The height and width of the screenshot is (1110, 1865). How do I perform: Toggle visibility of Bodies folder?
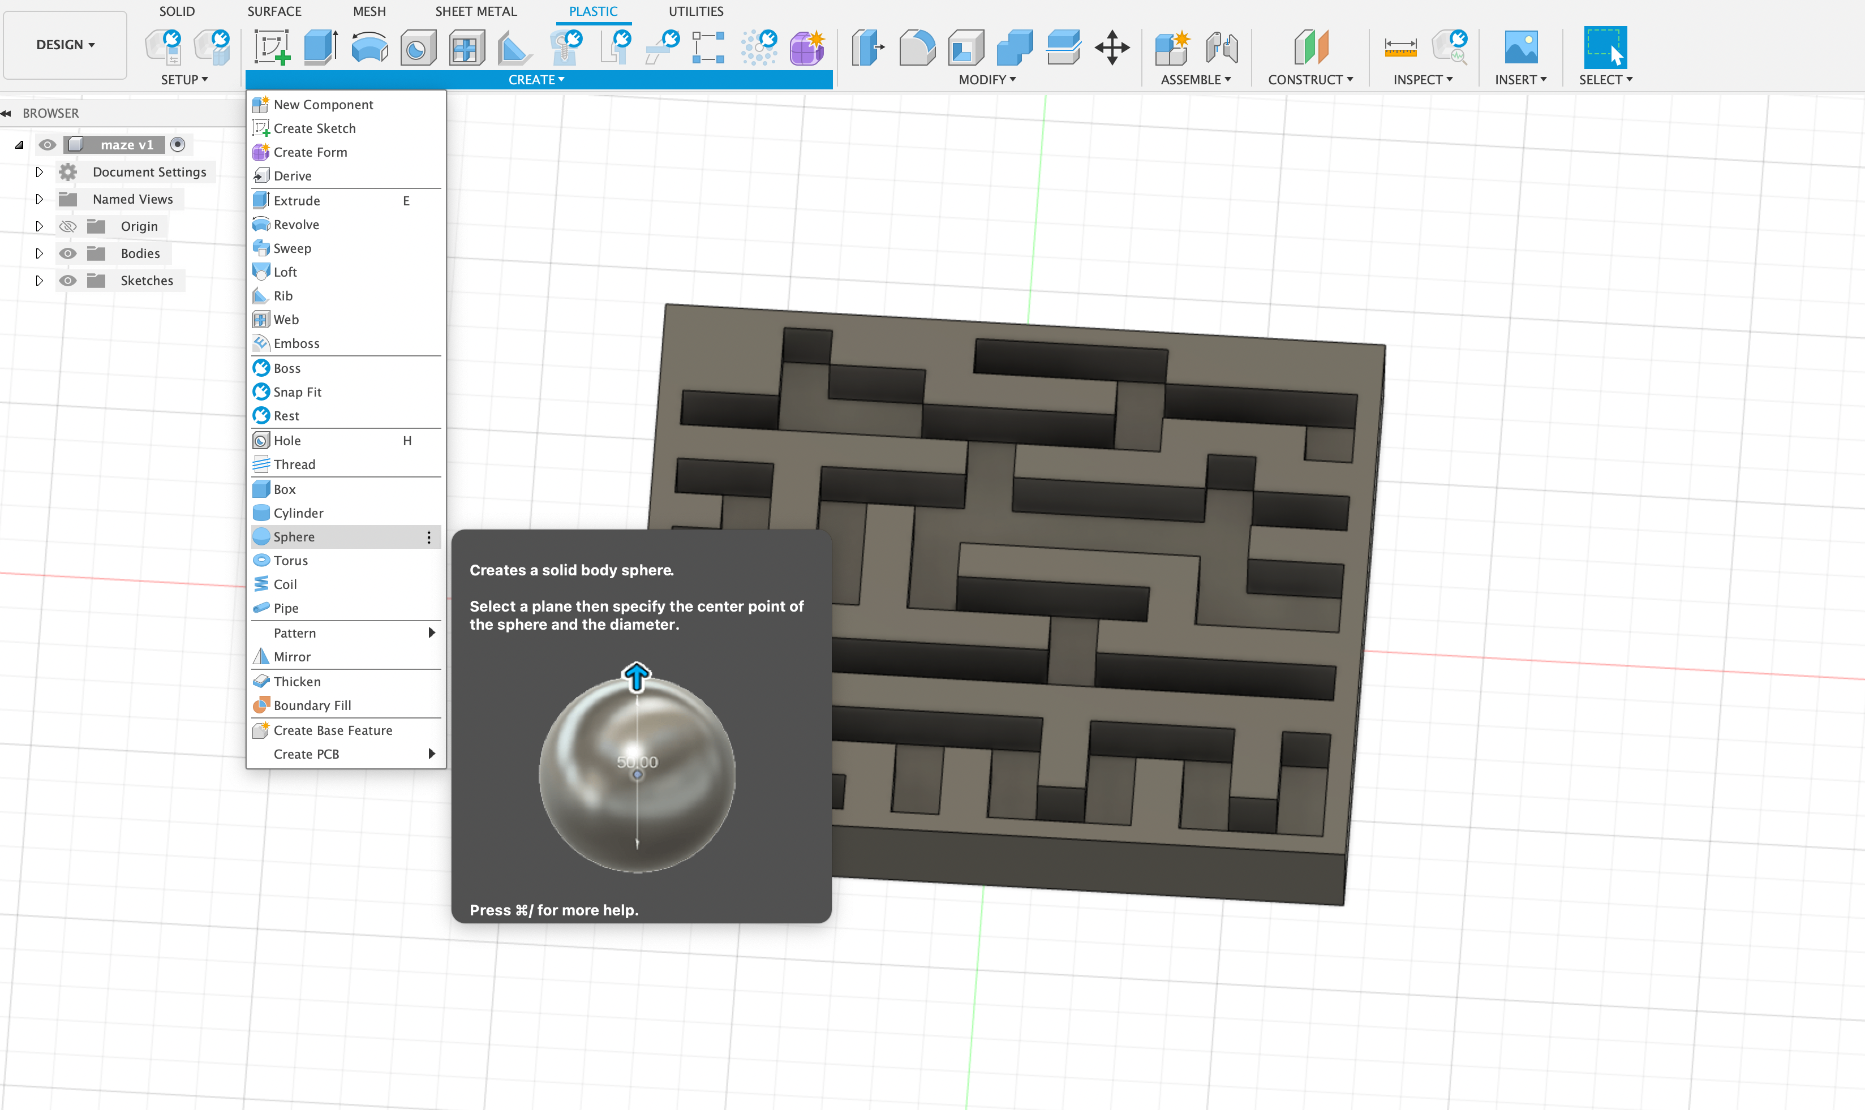[67, 252]
